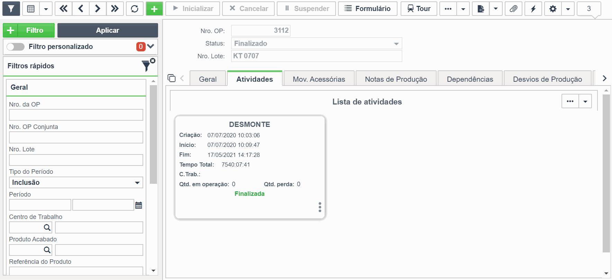The image size is (612, 280).
Task: Open the Status dropdown
Action: [317, 43]
